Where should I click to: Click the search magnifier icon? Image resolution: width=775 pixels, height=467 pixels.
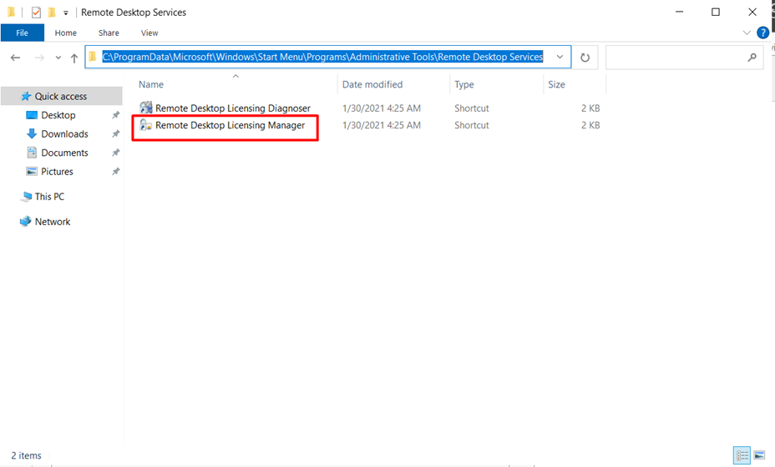(x=752, y=58)
